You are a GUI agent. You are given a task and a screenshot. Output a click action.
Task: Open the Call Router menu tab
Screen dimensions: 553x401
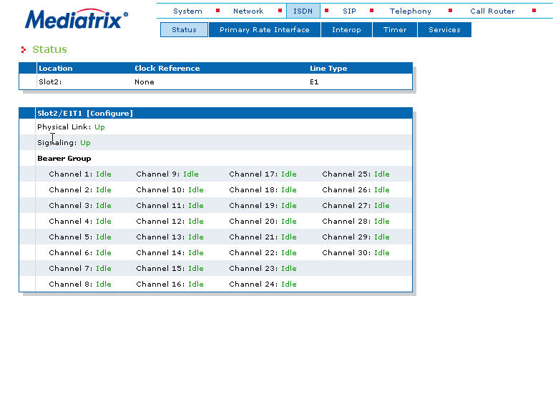point(492,11)
